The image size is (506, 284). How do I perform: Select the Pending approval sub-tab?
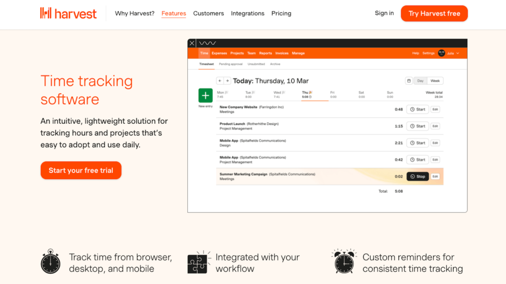click(230, 64)
